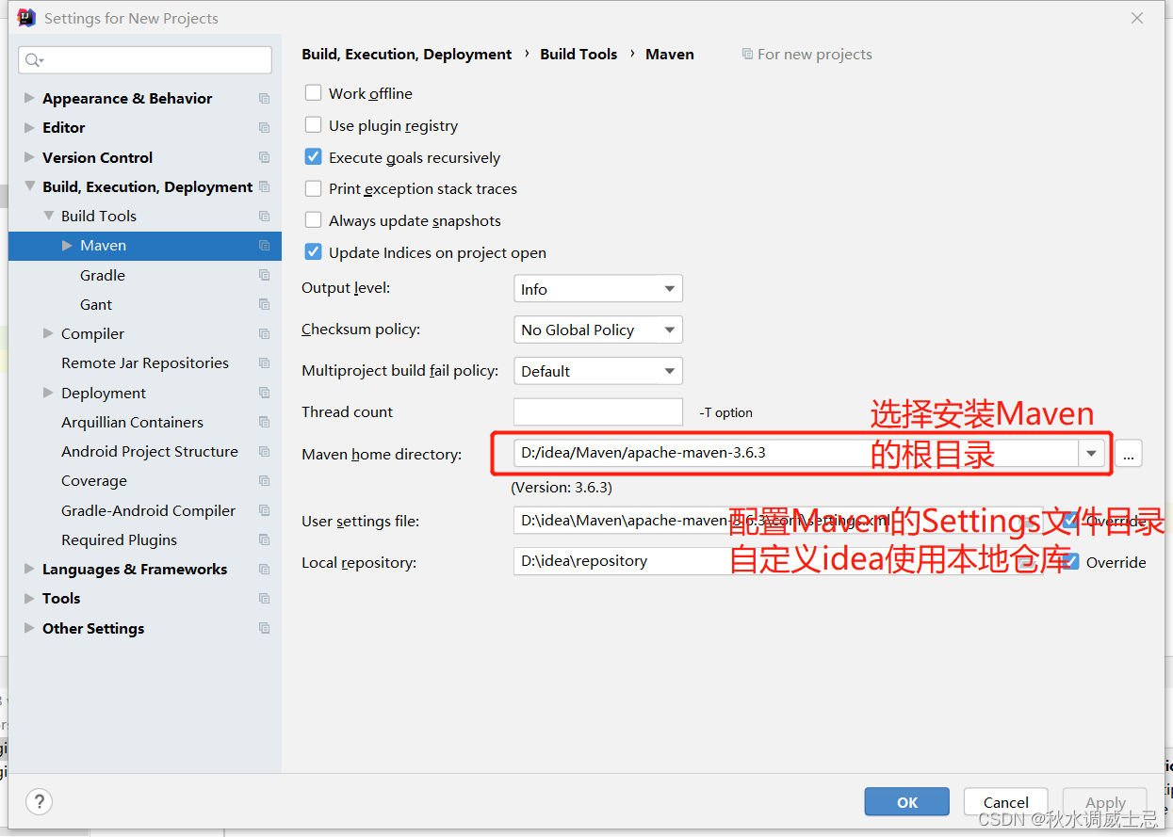Click project-level icon beside Gradle-Android Compiler
The width and height of the screenshot is (1173, 837).
tap(264, 510)
